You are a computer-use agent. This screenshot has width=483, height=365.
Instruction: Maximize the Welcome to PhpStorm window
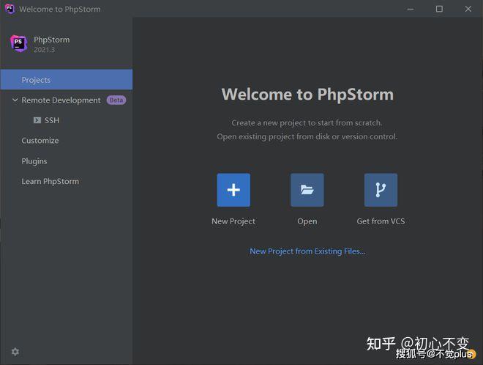[439, 9]
